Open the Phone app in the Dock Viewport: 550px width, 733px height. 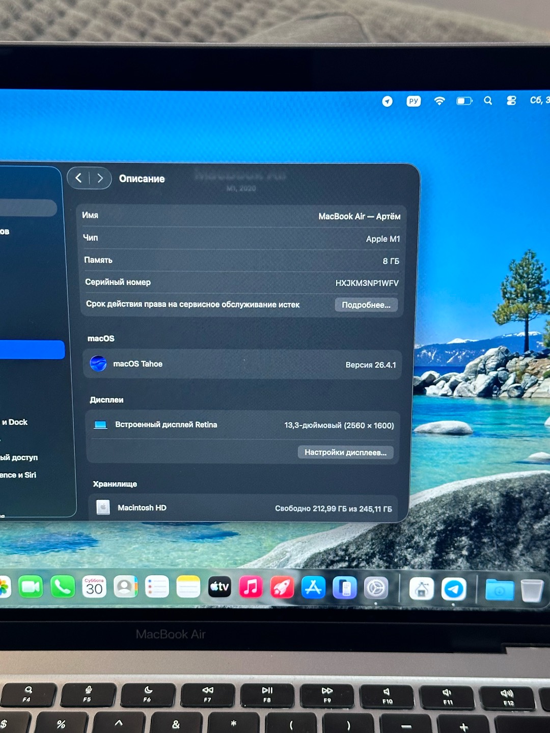[x=63, y=587]
